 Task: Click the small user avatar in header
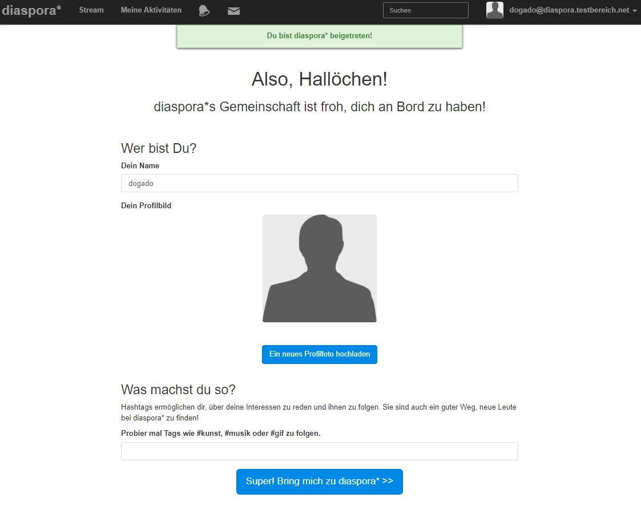point(495,10)
